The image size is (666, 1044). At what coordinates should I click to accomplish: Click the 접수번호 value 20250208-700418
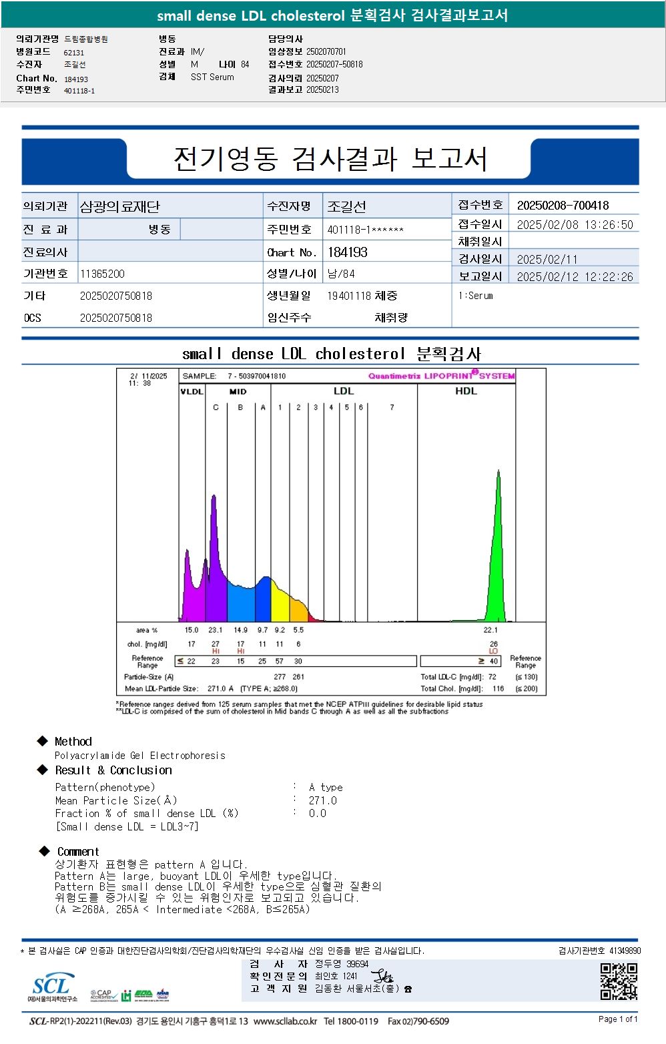(563, 206)
